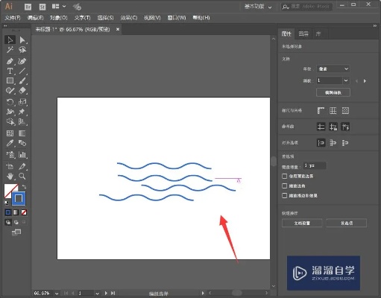Toggle rulers in Properties panel
Viewport: 381px width, 298px height.
[x=321, y=110]
